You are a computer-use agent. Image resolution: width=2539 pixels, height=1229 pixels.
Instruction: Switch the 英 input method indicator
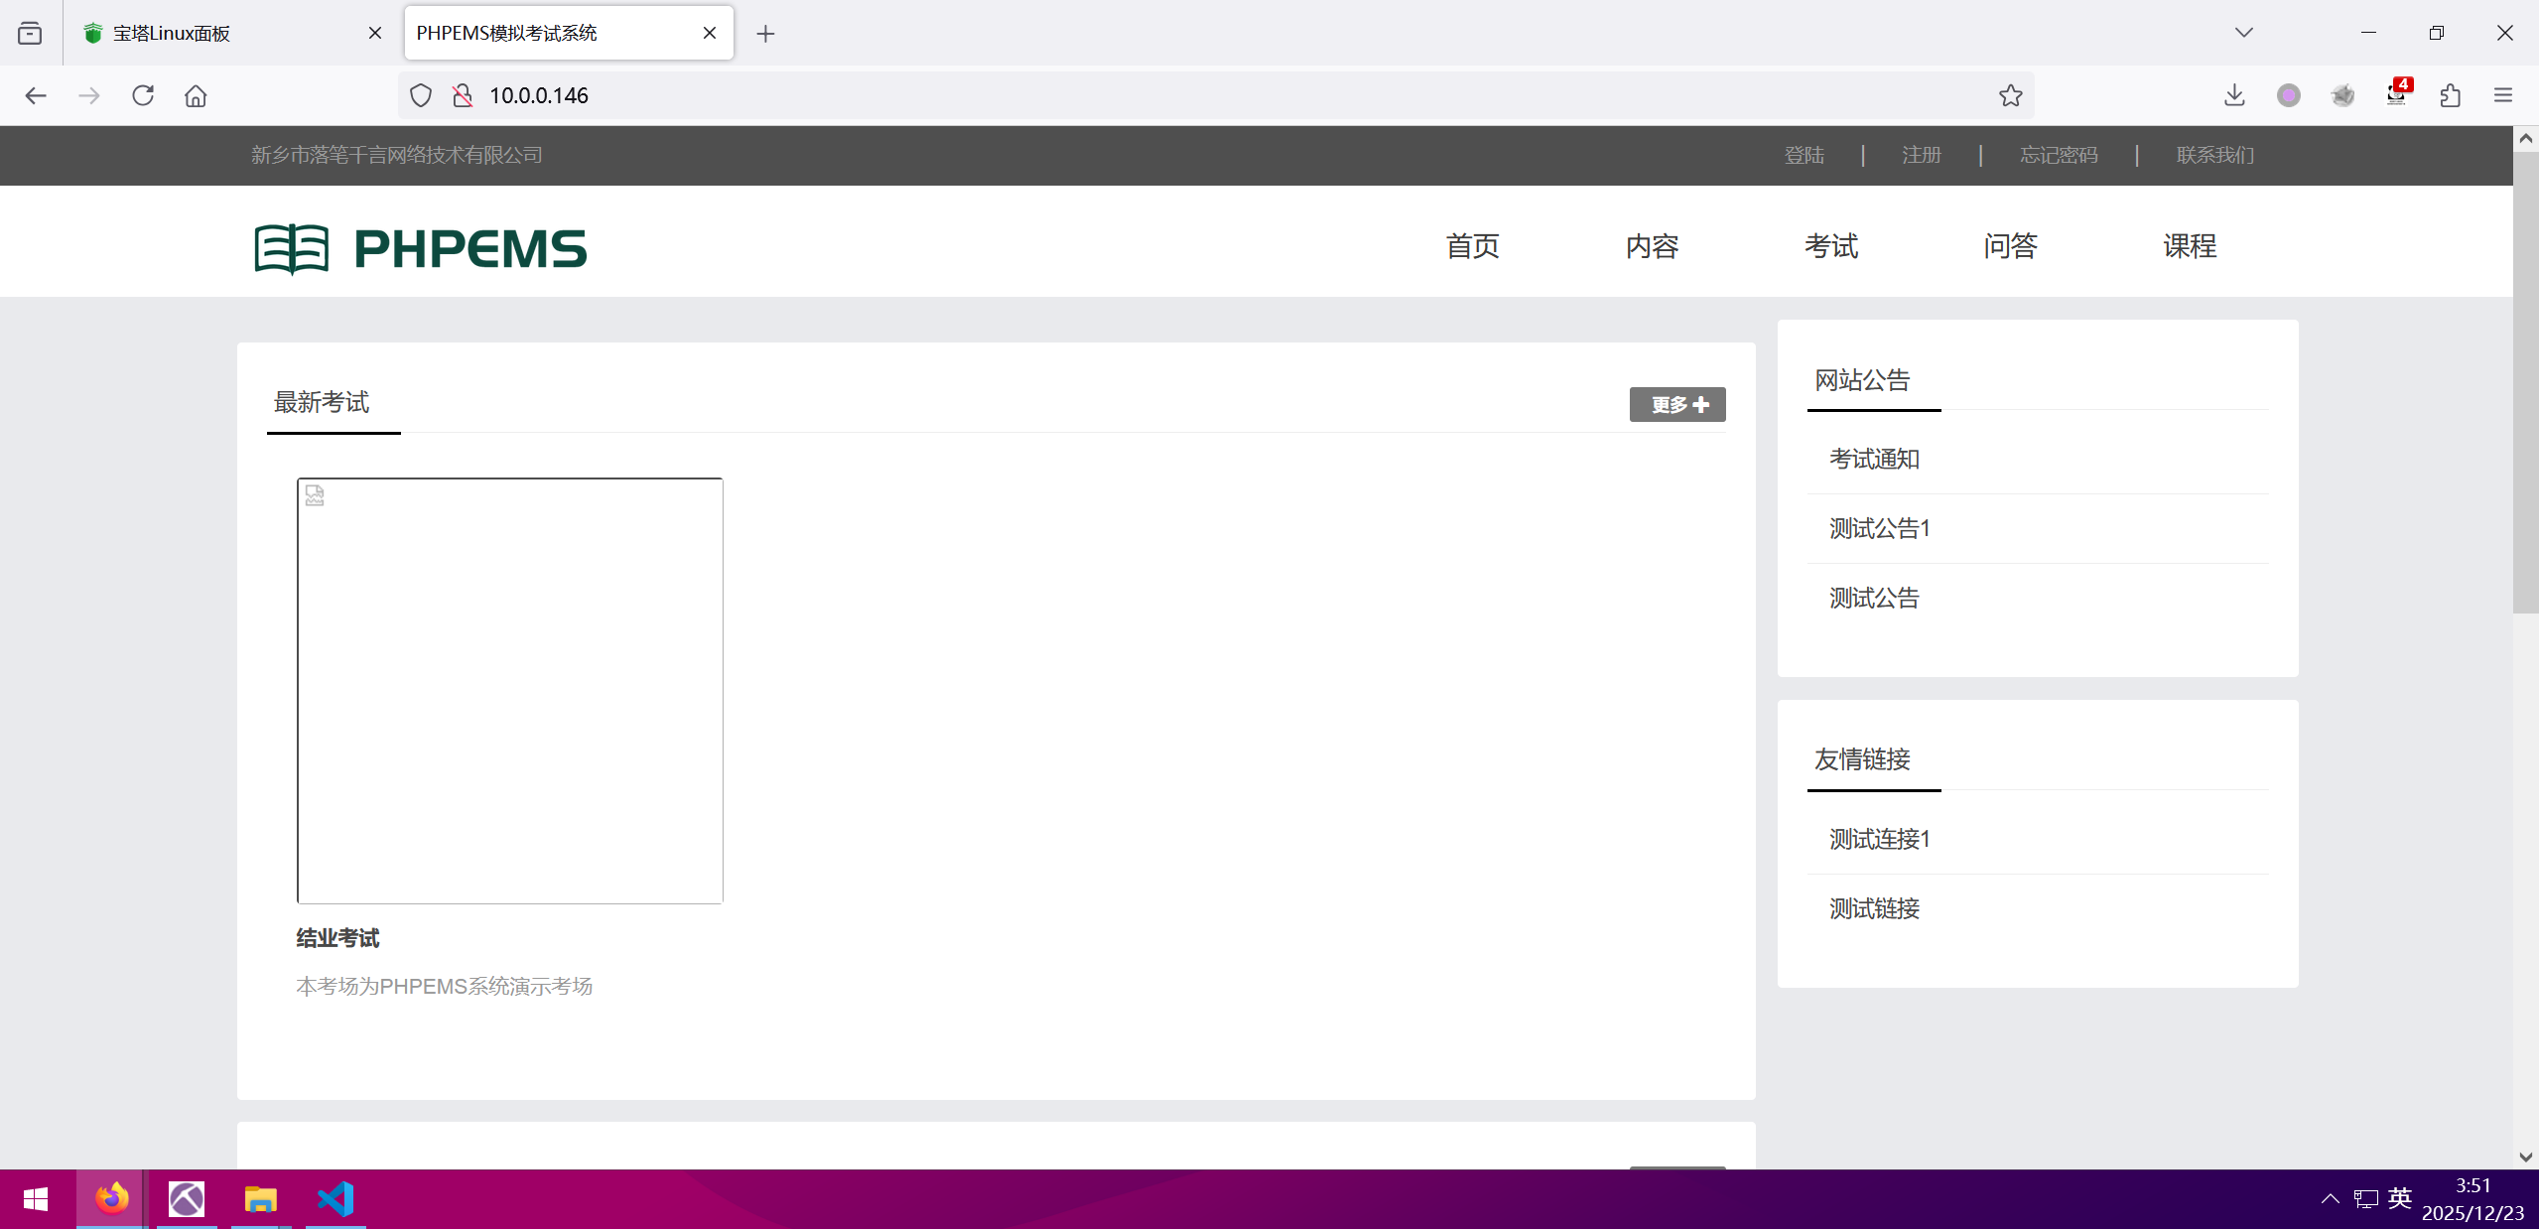click(x=2400, y=1198)
